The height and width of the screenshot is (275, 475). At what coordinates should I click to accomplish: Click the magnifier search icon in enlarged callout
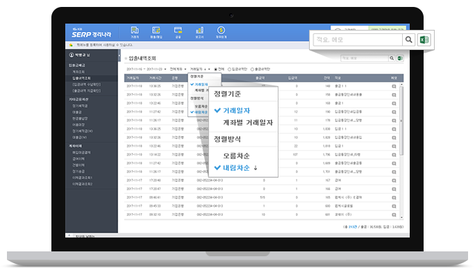click(408, 40)
